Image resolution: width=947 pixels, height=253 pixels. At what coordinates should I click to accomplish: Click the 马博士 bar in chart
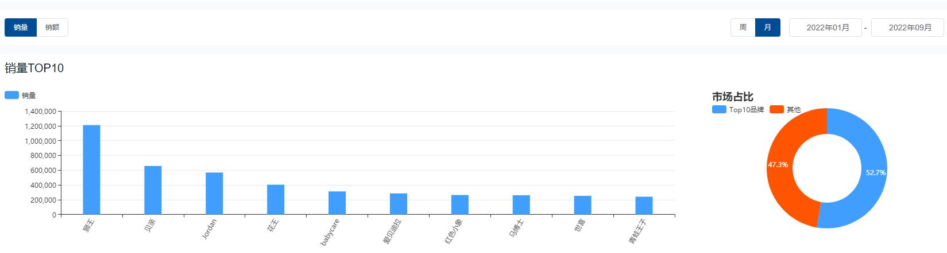point(521,204)
